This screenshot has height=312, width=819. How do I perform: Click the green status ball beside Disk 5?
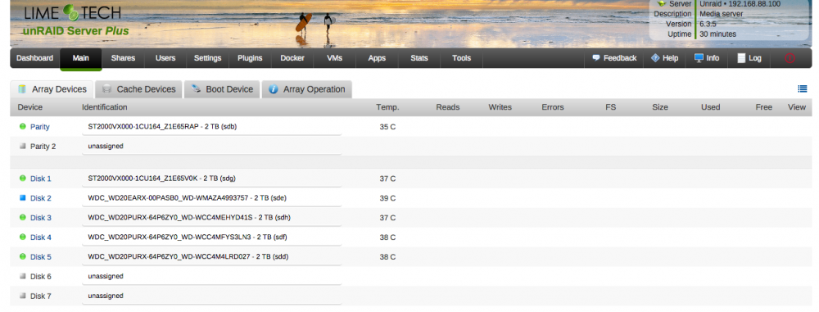point(22,256)
